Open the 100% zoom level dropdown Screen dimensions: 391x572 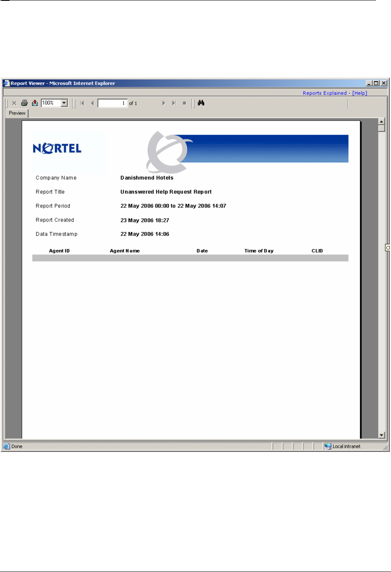click(x=64, y=103)
